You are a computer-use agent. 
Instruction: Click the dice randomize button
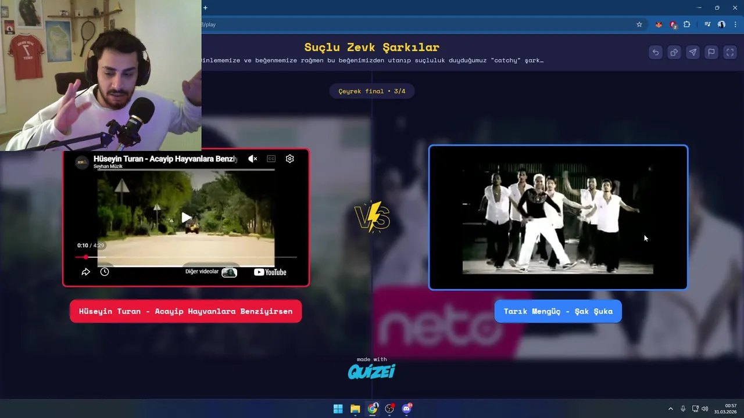pos(674,52)
